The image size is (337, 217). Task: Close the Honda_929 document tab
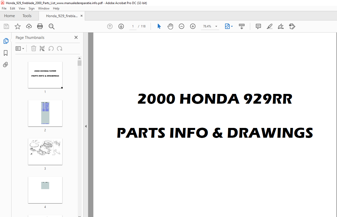(82, 16)
